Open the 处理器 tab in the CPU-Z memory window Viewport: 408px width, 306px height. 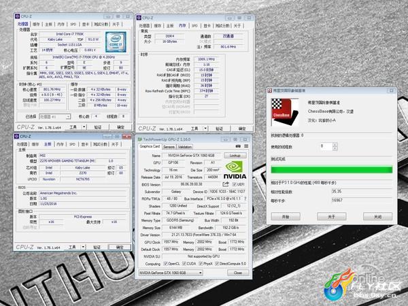(x=144, y=26)
